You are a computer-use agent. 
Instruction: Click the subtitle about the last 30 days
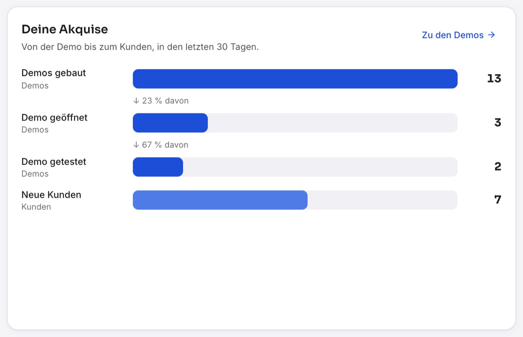pyautogui.click(x=140, y=47)
